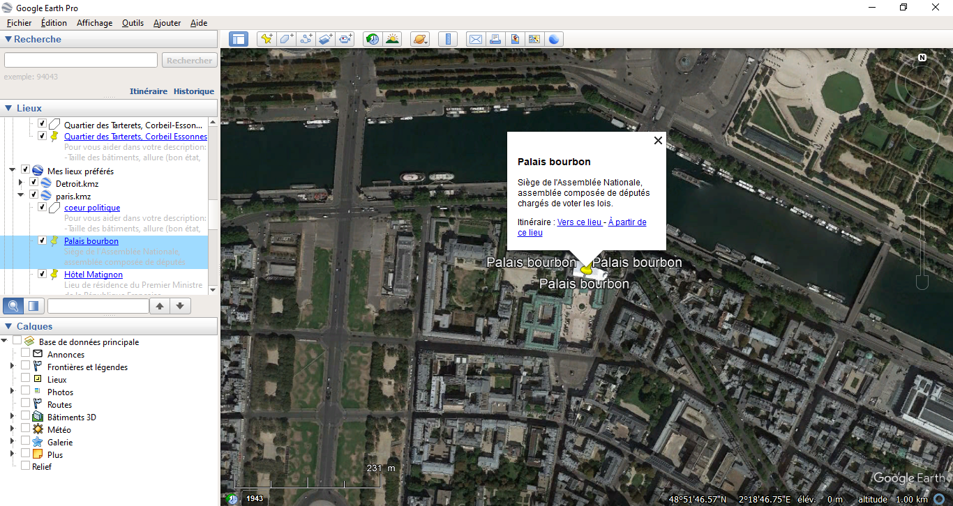Hide the sidebar using the toolbar icon

point(239,39)
